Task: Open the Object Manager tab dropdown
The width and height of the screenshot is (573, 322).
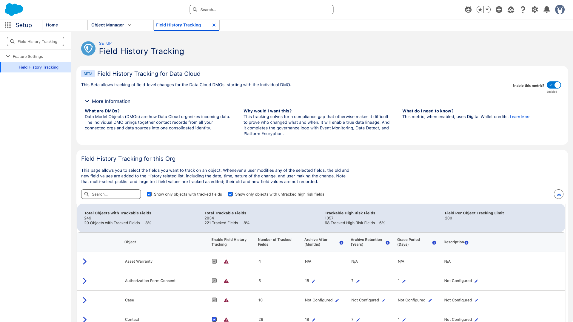Action: click(130, 25)
